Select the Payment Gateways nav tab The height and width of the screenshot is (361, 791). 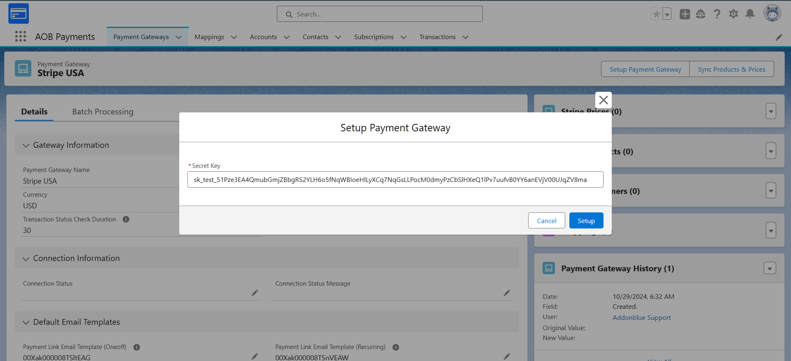141,37
